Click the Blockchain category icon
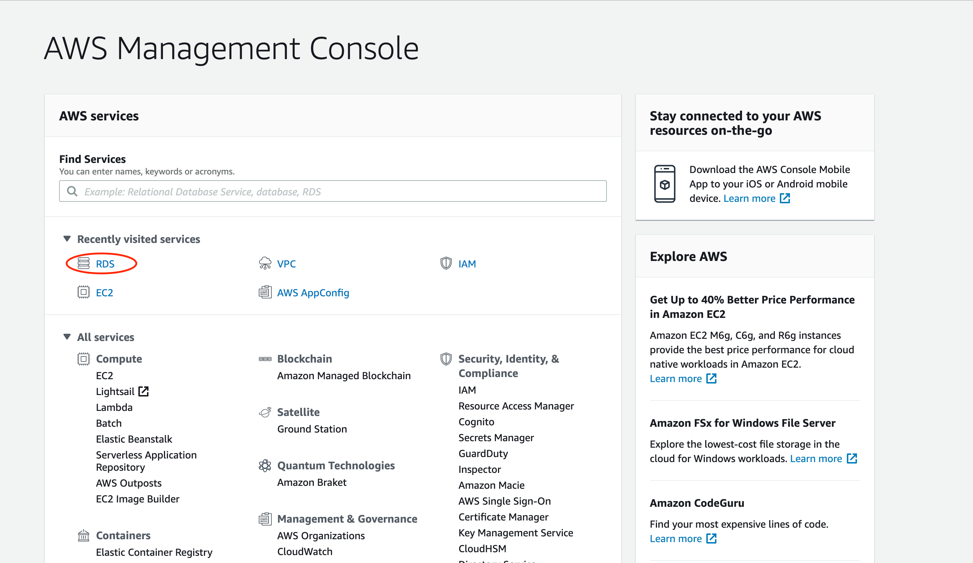The image size is (973, 563). 265,359
